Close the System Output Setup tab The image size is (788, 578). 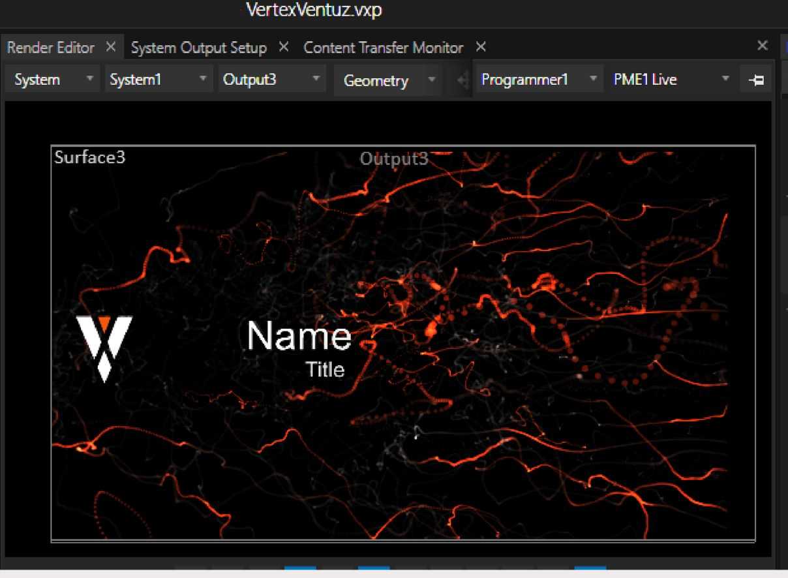(x=283, y=47)
